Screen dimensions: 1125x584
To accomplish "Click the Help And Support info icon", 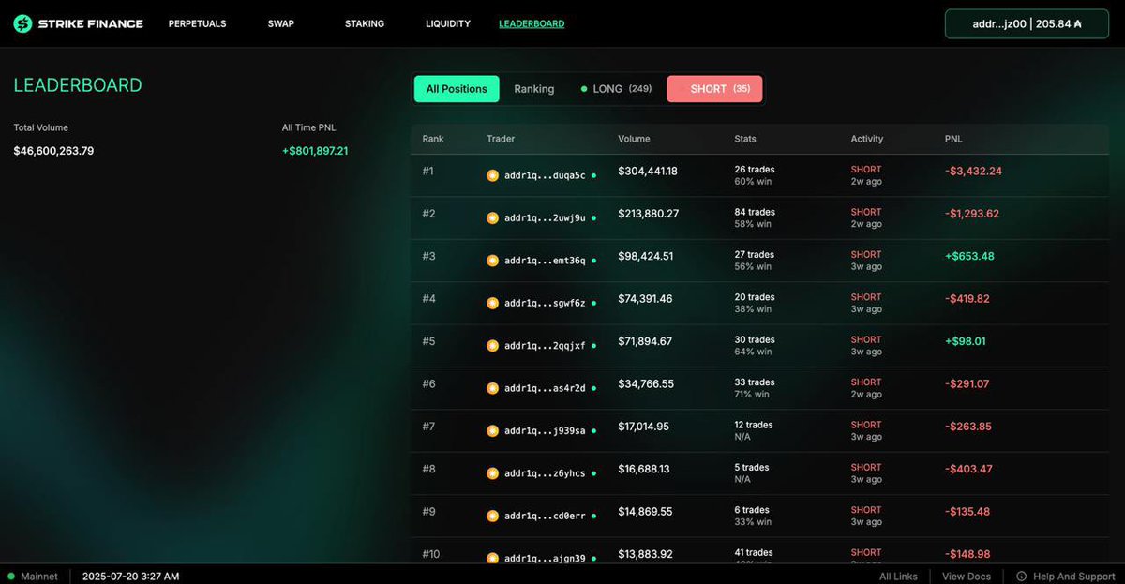I will point(1021,577).
